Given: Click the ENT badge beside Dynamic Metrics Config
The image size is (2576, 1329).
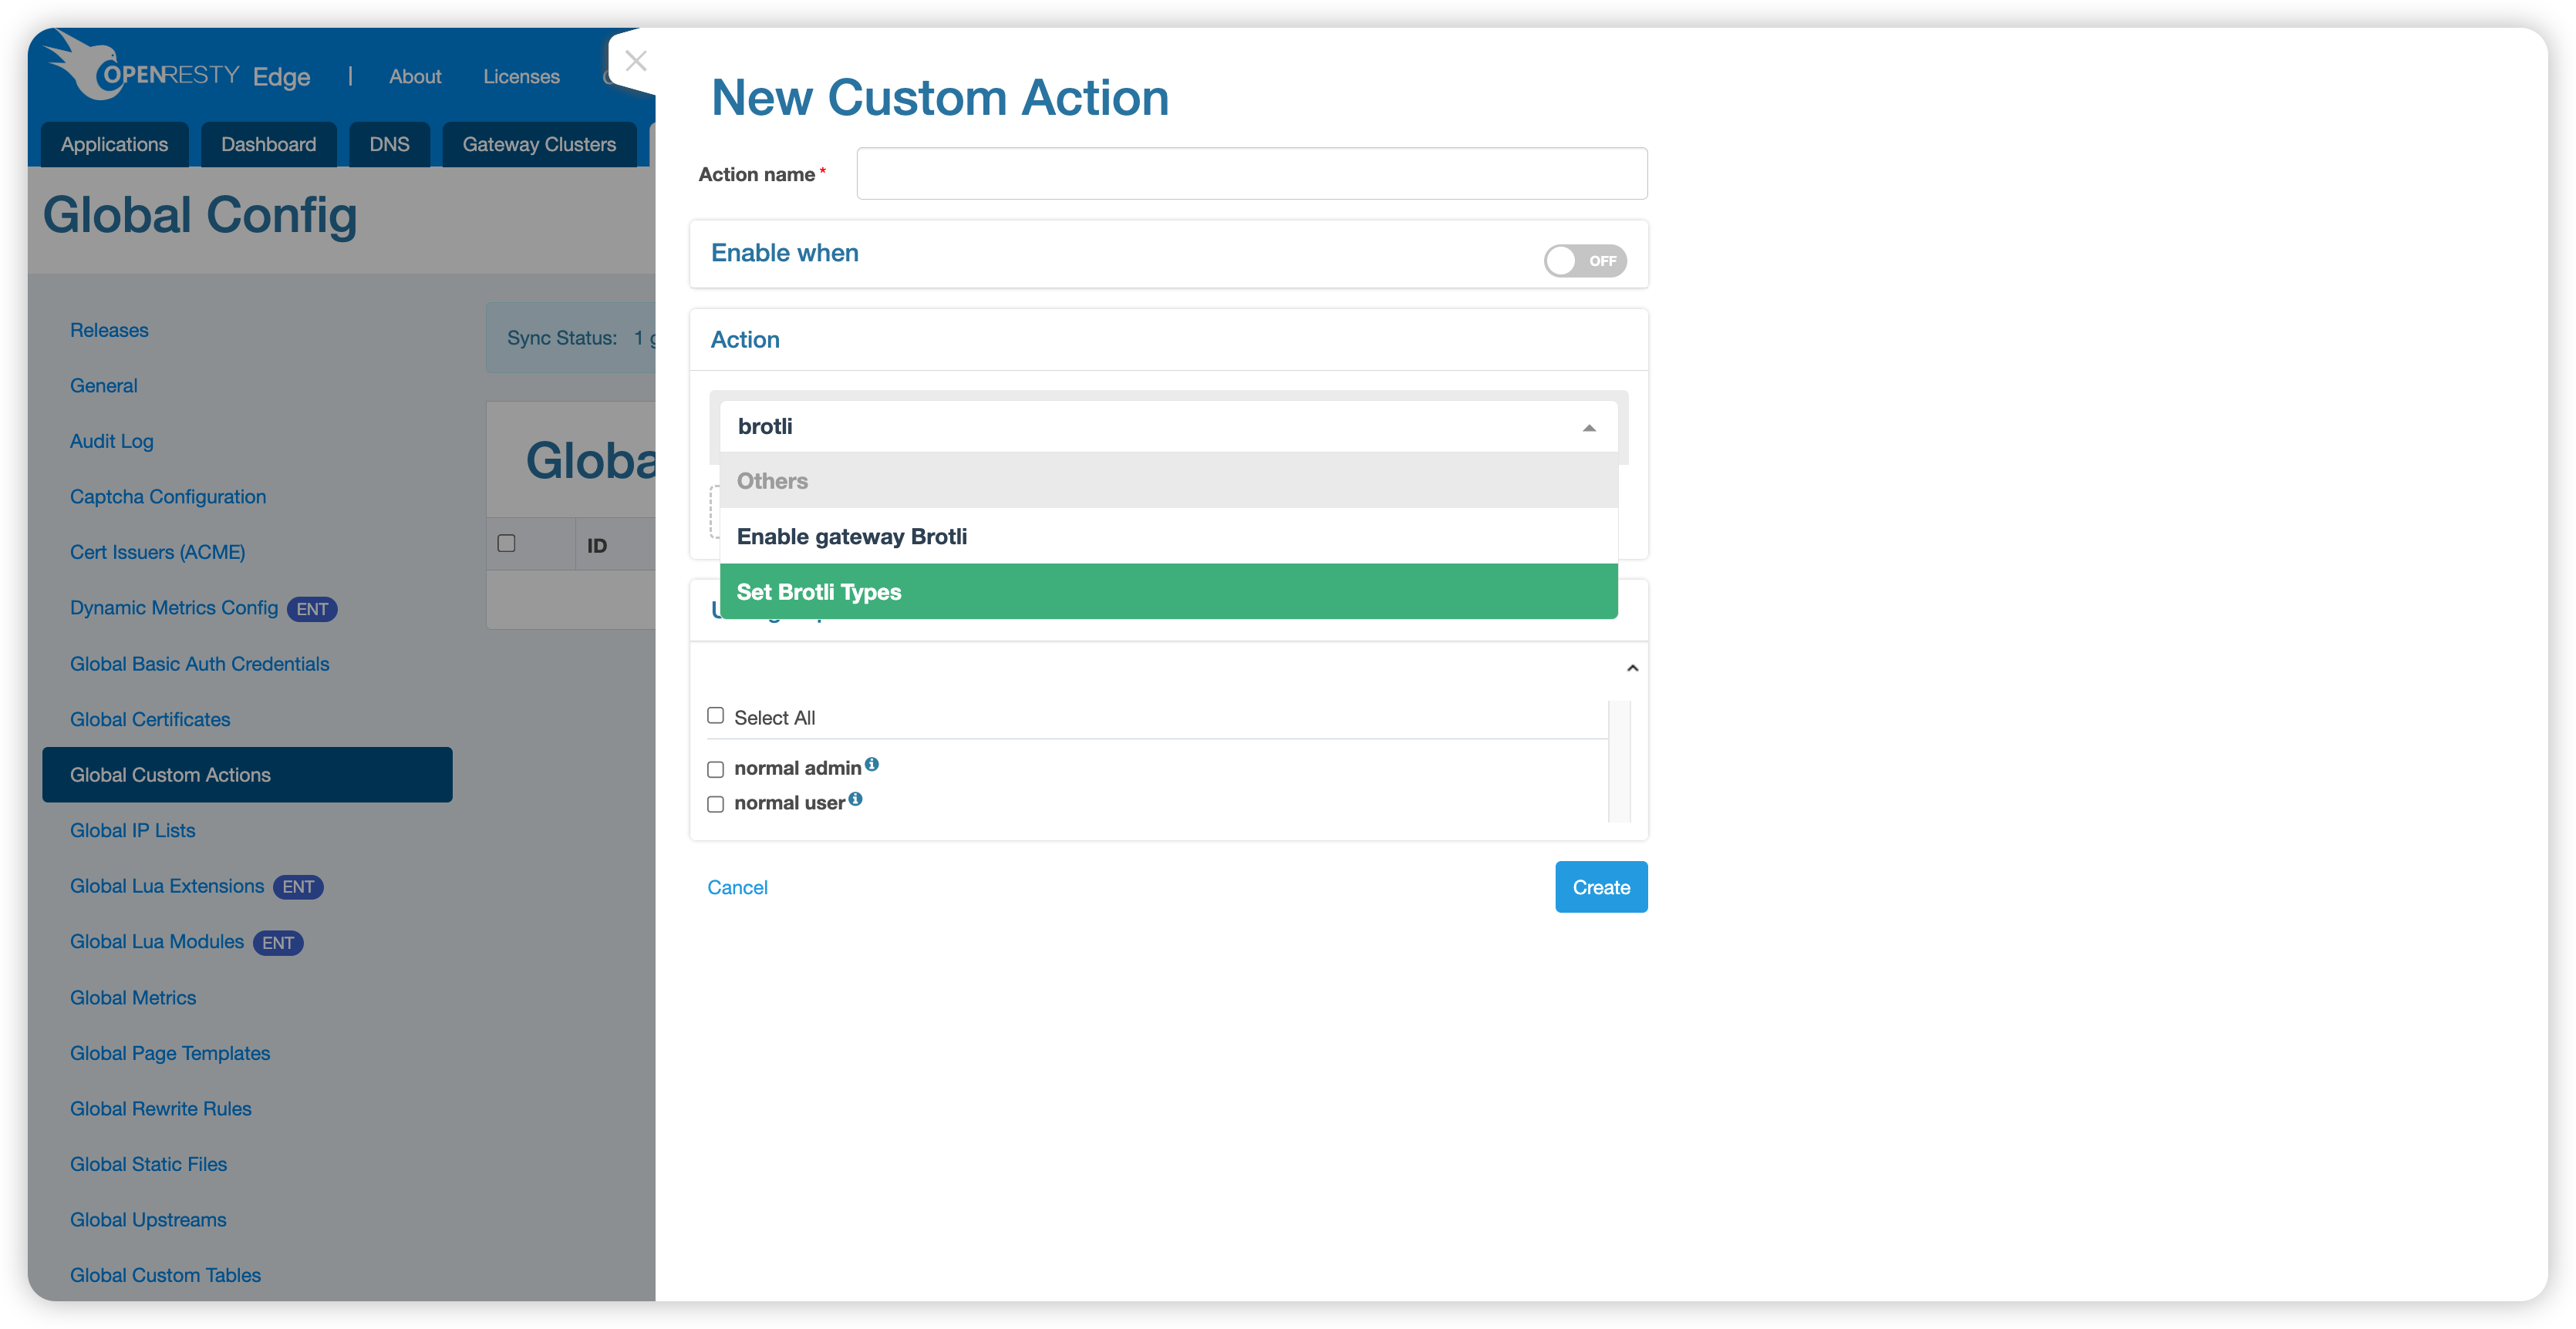Looking at the screenshot, I should click(312, 608).
